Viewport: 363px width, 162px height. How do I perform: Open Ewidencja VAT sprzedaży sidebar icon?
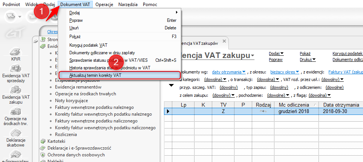click(16, 68)
